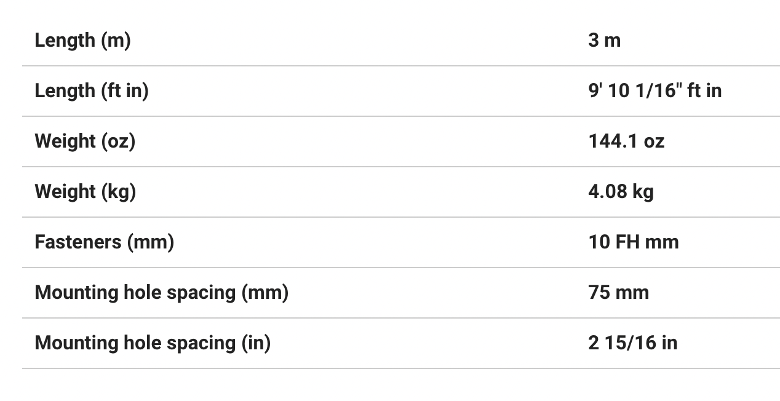Select the "10 FH mm" fasteners value
This screenshot has height=401, width=780.
(x=634, y=242)
